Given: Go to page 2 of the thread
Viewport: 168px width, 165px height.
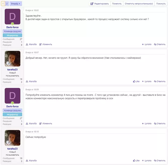Looking at the screenshot, I should click(7, 4).
